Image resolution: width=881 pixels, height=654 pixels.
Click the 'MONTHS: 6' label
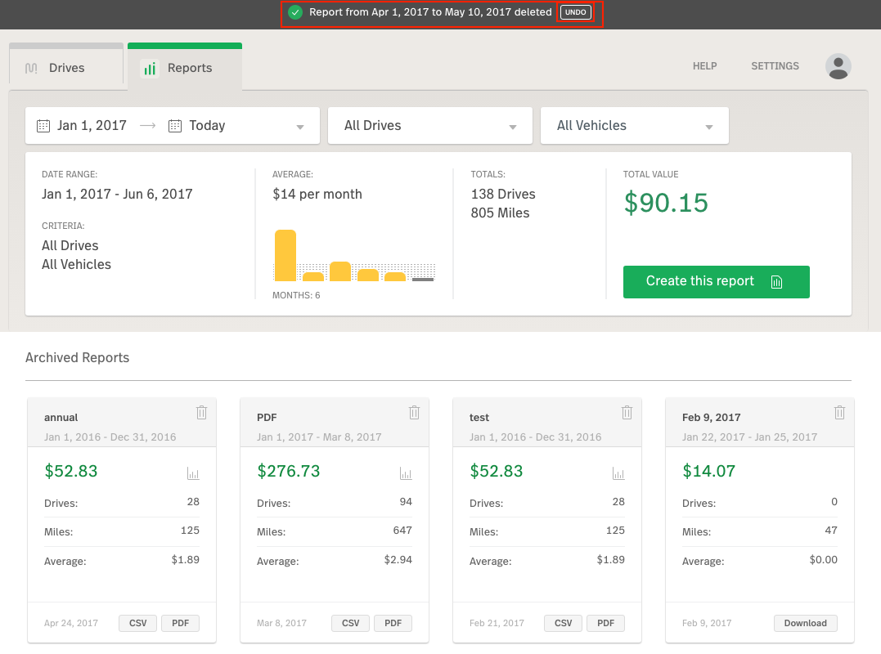point(296,295)
